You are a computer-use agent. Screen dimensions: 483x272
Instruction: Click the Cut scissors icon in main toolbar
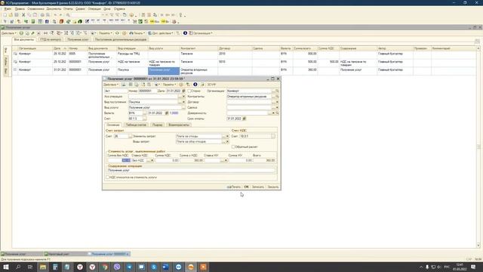pos(23,15)
